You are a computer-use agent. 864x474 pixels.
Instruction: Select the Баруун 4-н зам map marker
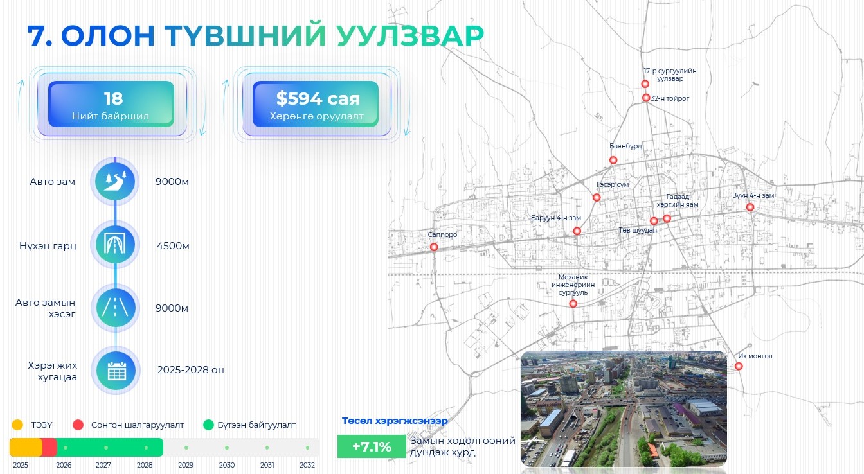577,231
